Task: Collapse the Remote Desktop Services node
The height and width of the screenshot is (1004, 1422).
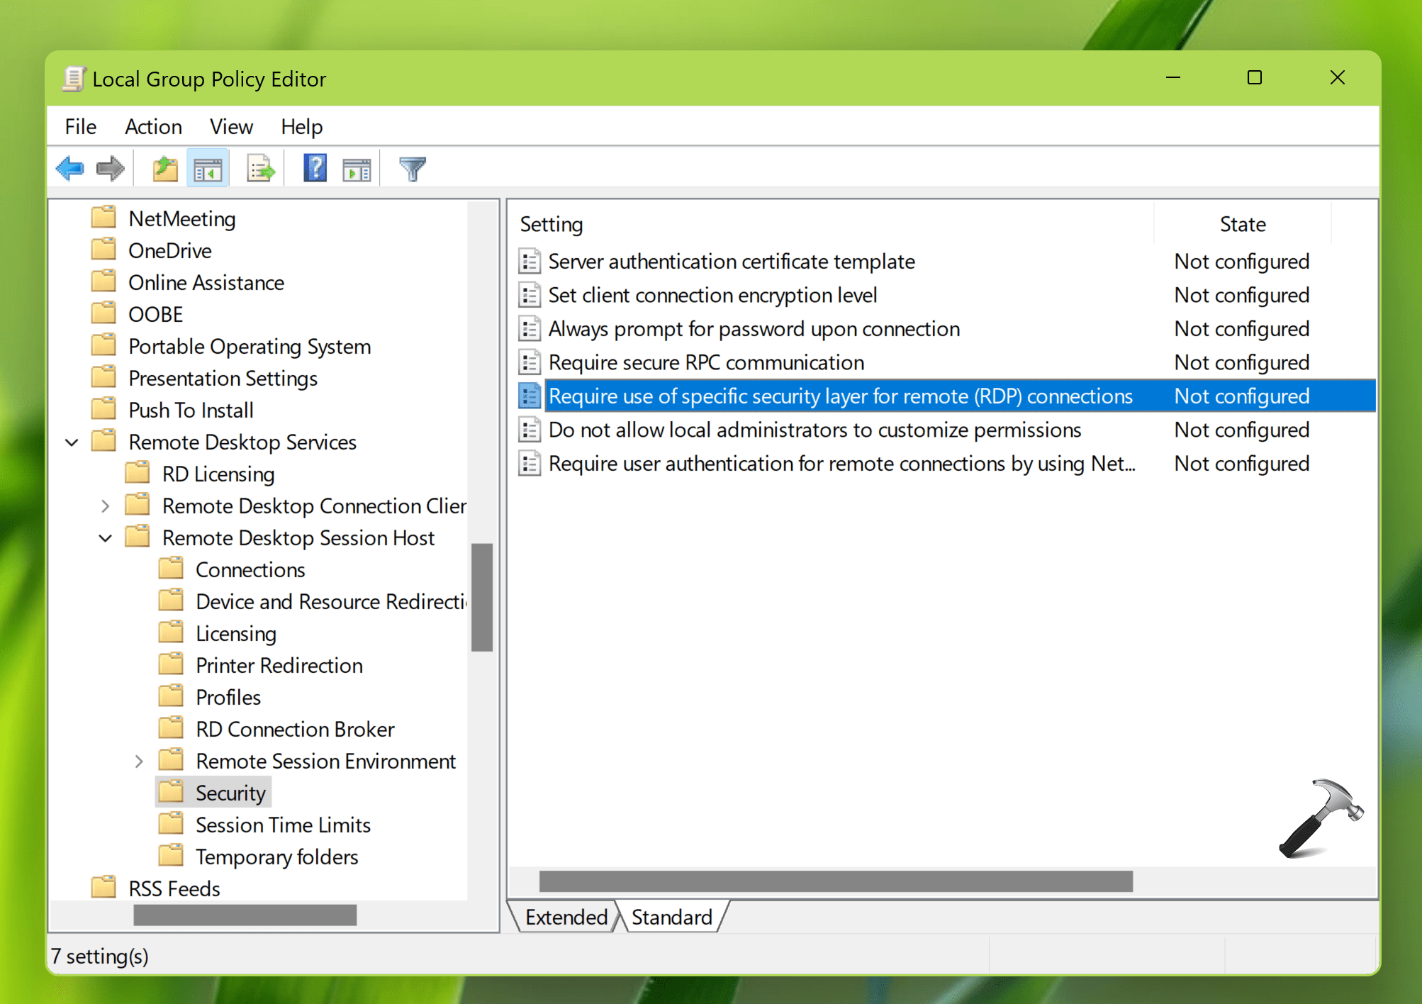Action: point(72,442)
